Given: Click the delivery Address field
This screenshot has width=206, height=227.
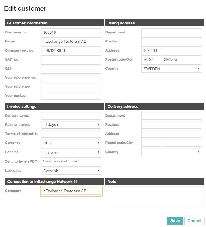Looking at the screenshot, I should (171, 134).
